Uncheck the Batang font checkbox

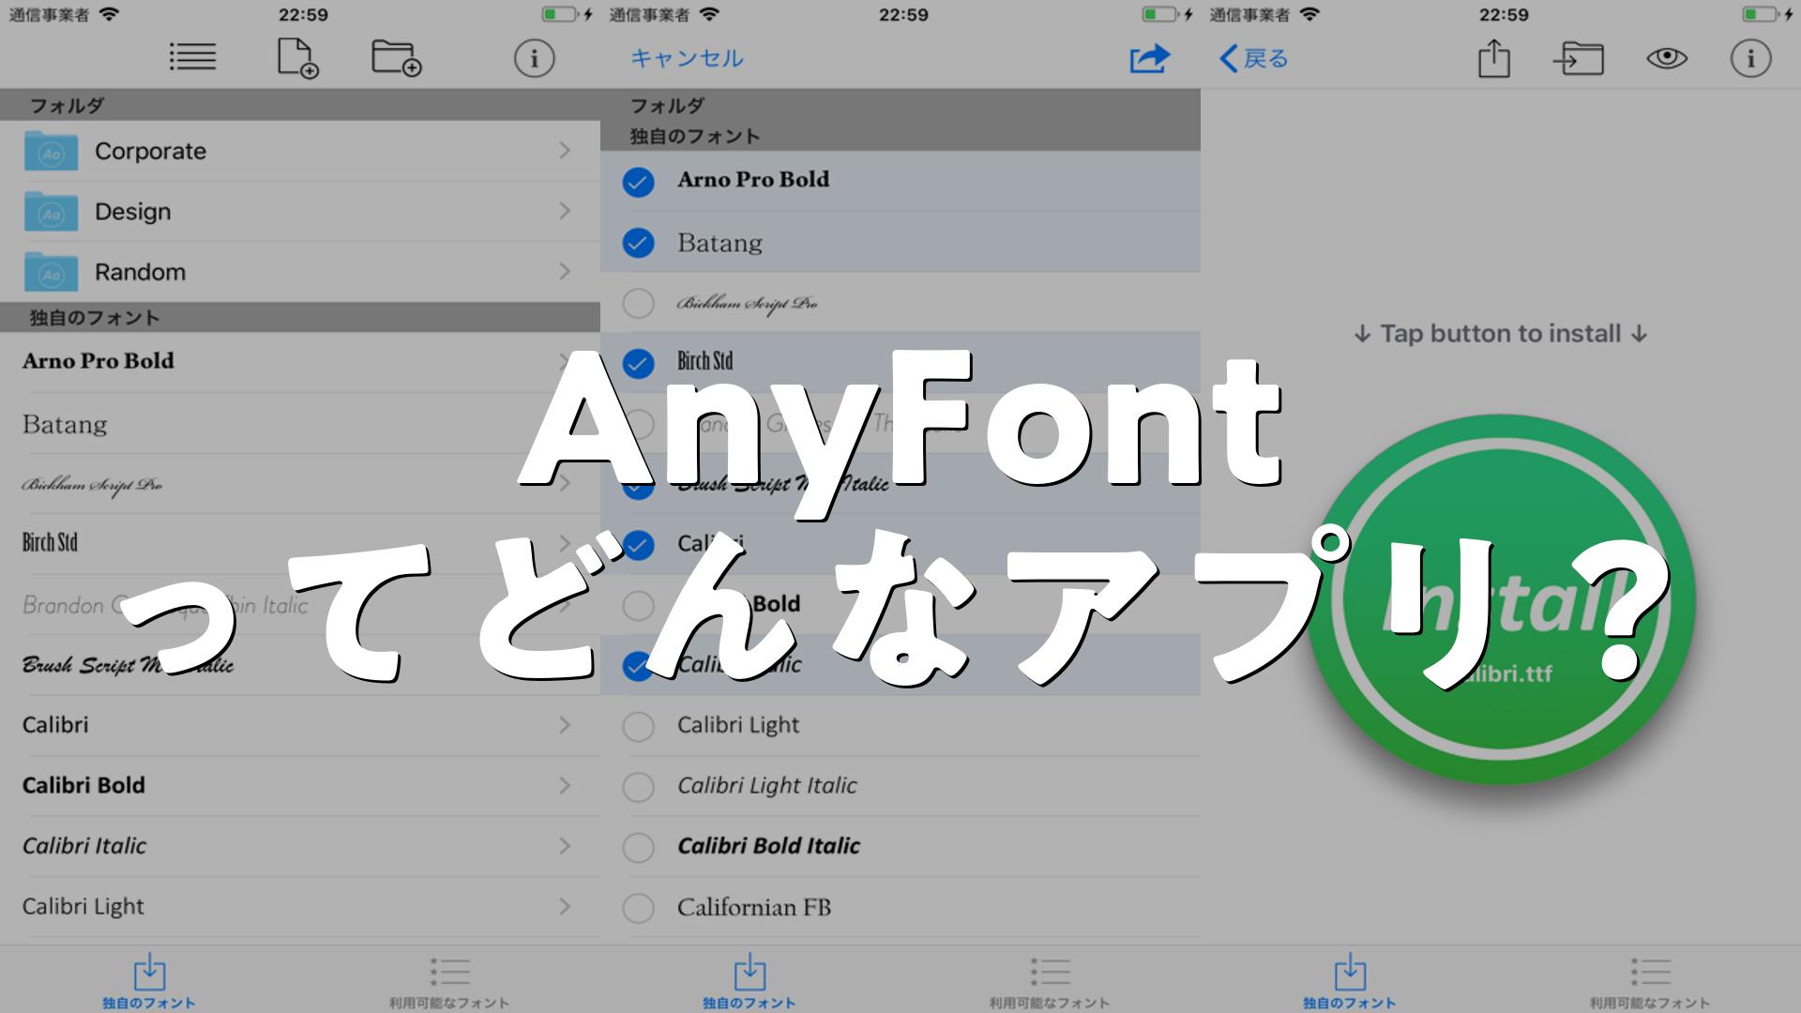click(638, 243)
